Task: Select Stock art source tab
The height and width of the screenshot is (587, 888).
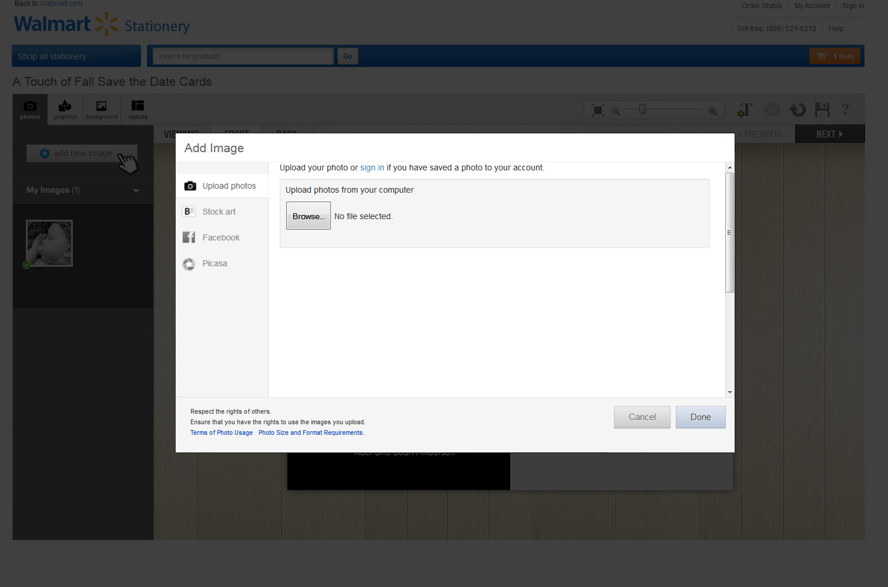Action: pos(219,212)
